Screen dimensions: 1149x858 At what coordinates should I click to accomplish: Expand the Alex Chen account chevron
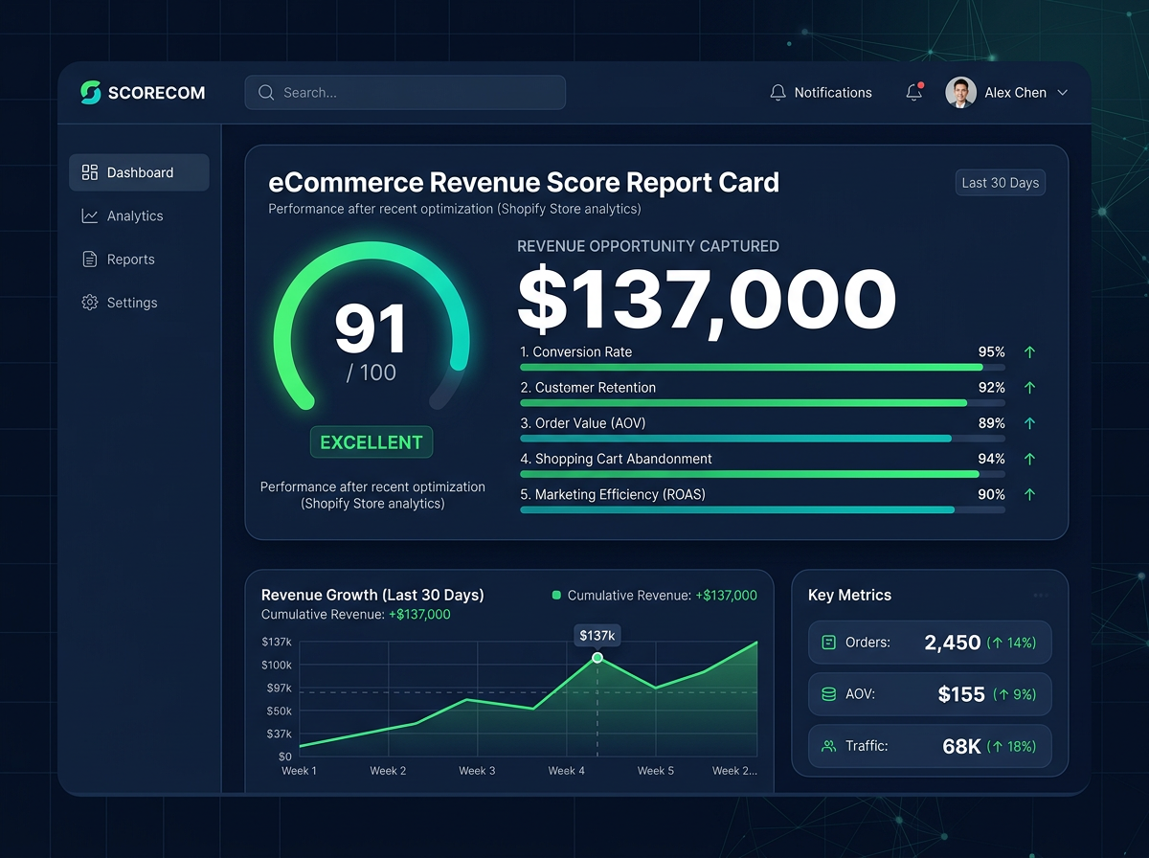(1062, 93)
